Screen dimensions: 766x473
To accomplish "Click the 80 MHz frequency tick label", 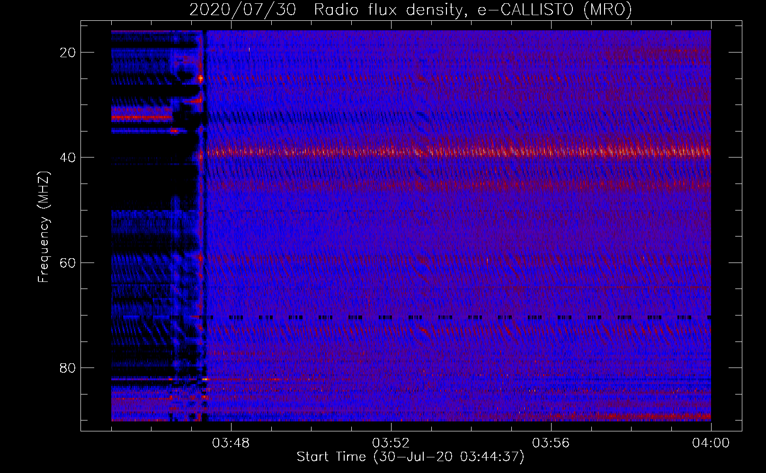I will [x=68, y=368].
